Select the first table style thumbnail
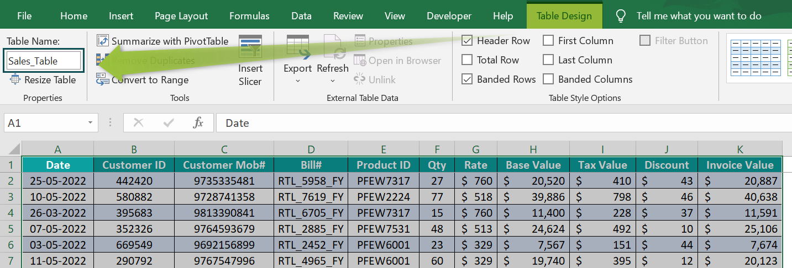 click(x=756, y=57)
